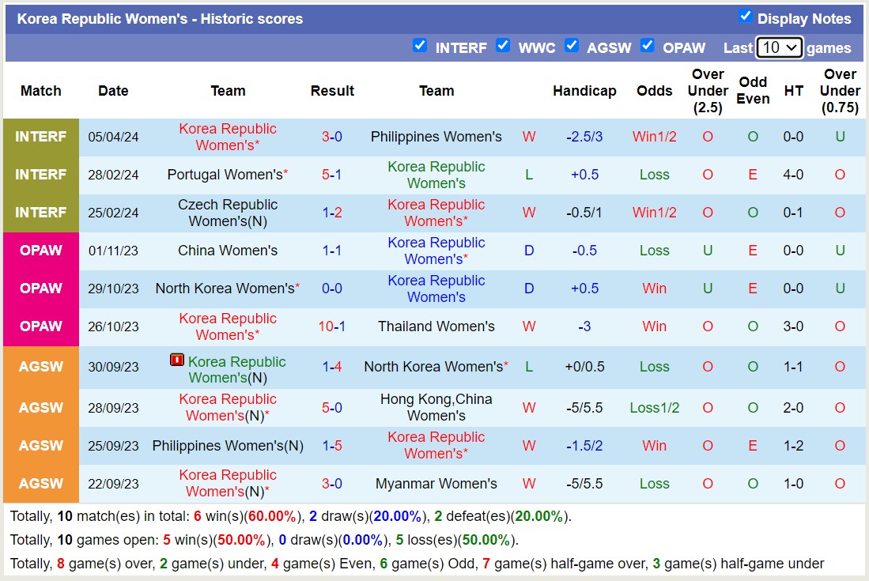
Task: Click the Hong Kong,China Women's link
Action: (436, 407)
